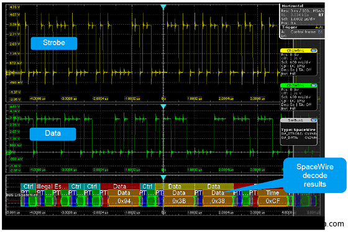
Task: Toggle the Auto trigger mode indicator
Action: pos(319,27)
